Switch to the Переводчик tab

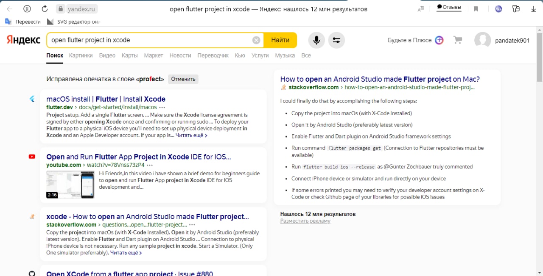pyautogui.click(x=213, y=55)
